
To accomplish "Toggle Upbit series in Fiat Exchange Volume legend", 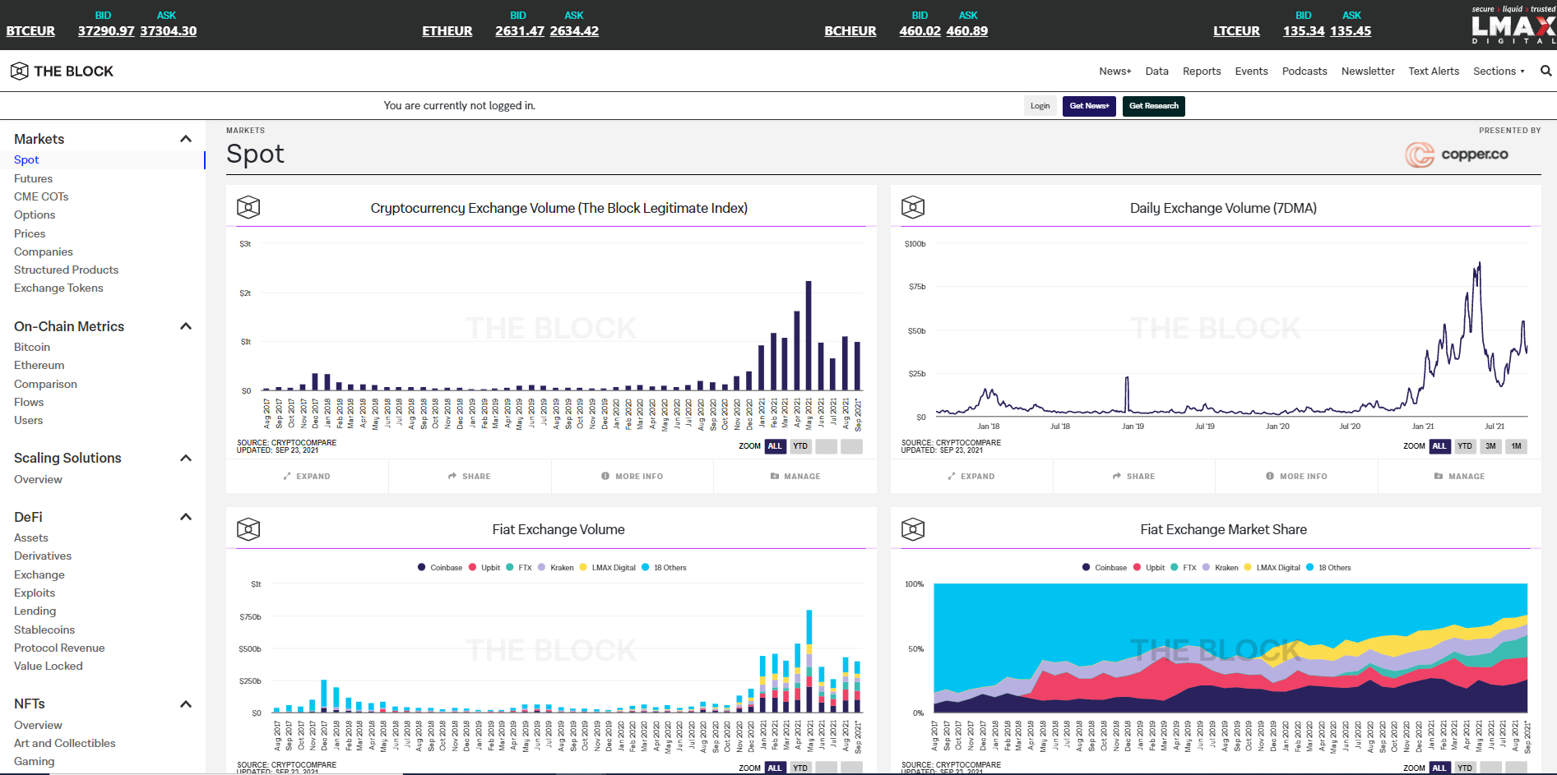I will pos(484,568).
